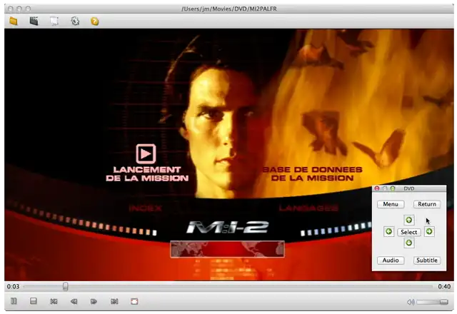
Task: Select 'LANCEMENT DE LA MISSION' DVD menu item
Action: (147, 174)
